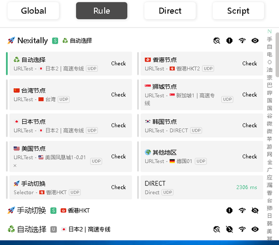
Task: Toggle the crossed eye icon in 手动切换 header
Action: 255,211
